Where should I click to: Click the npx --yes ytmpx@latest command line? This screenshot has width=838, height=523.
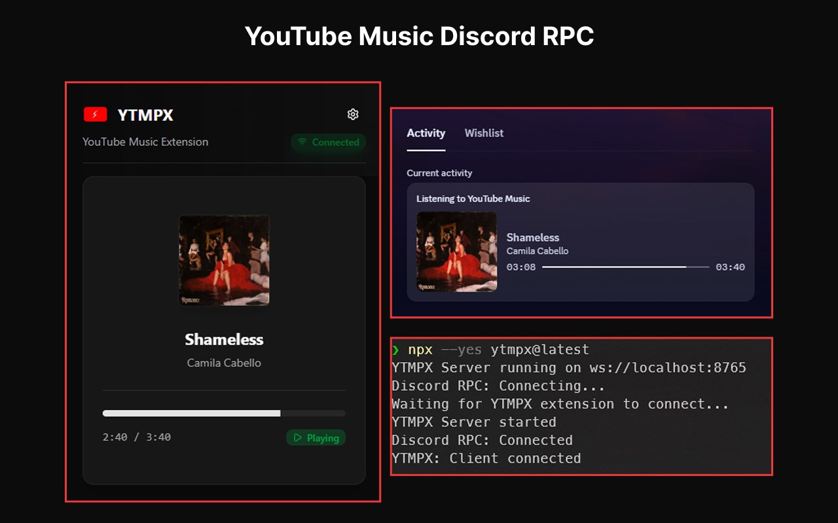coord(498,350)
